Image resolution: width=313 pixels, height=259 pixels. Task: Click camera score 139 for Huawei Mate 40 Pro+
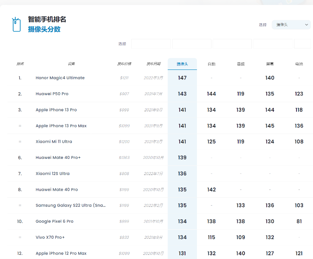point(182,158)
